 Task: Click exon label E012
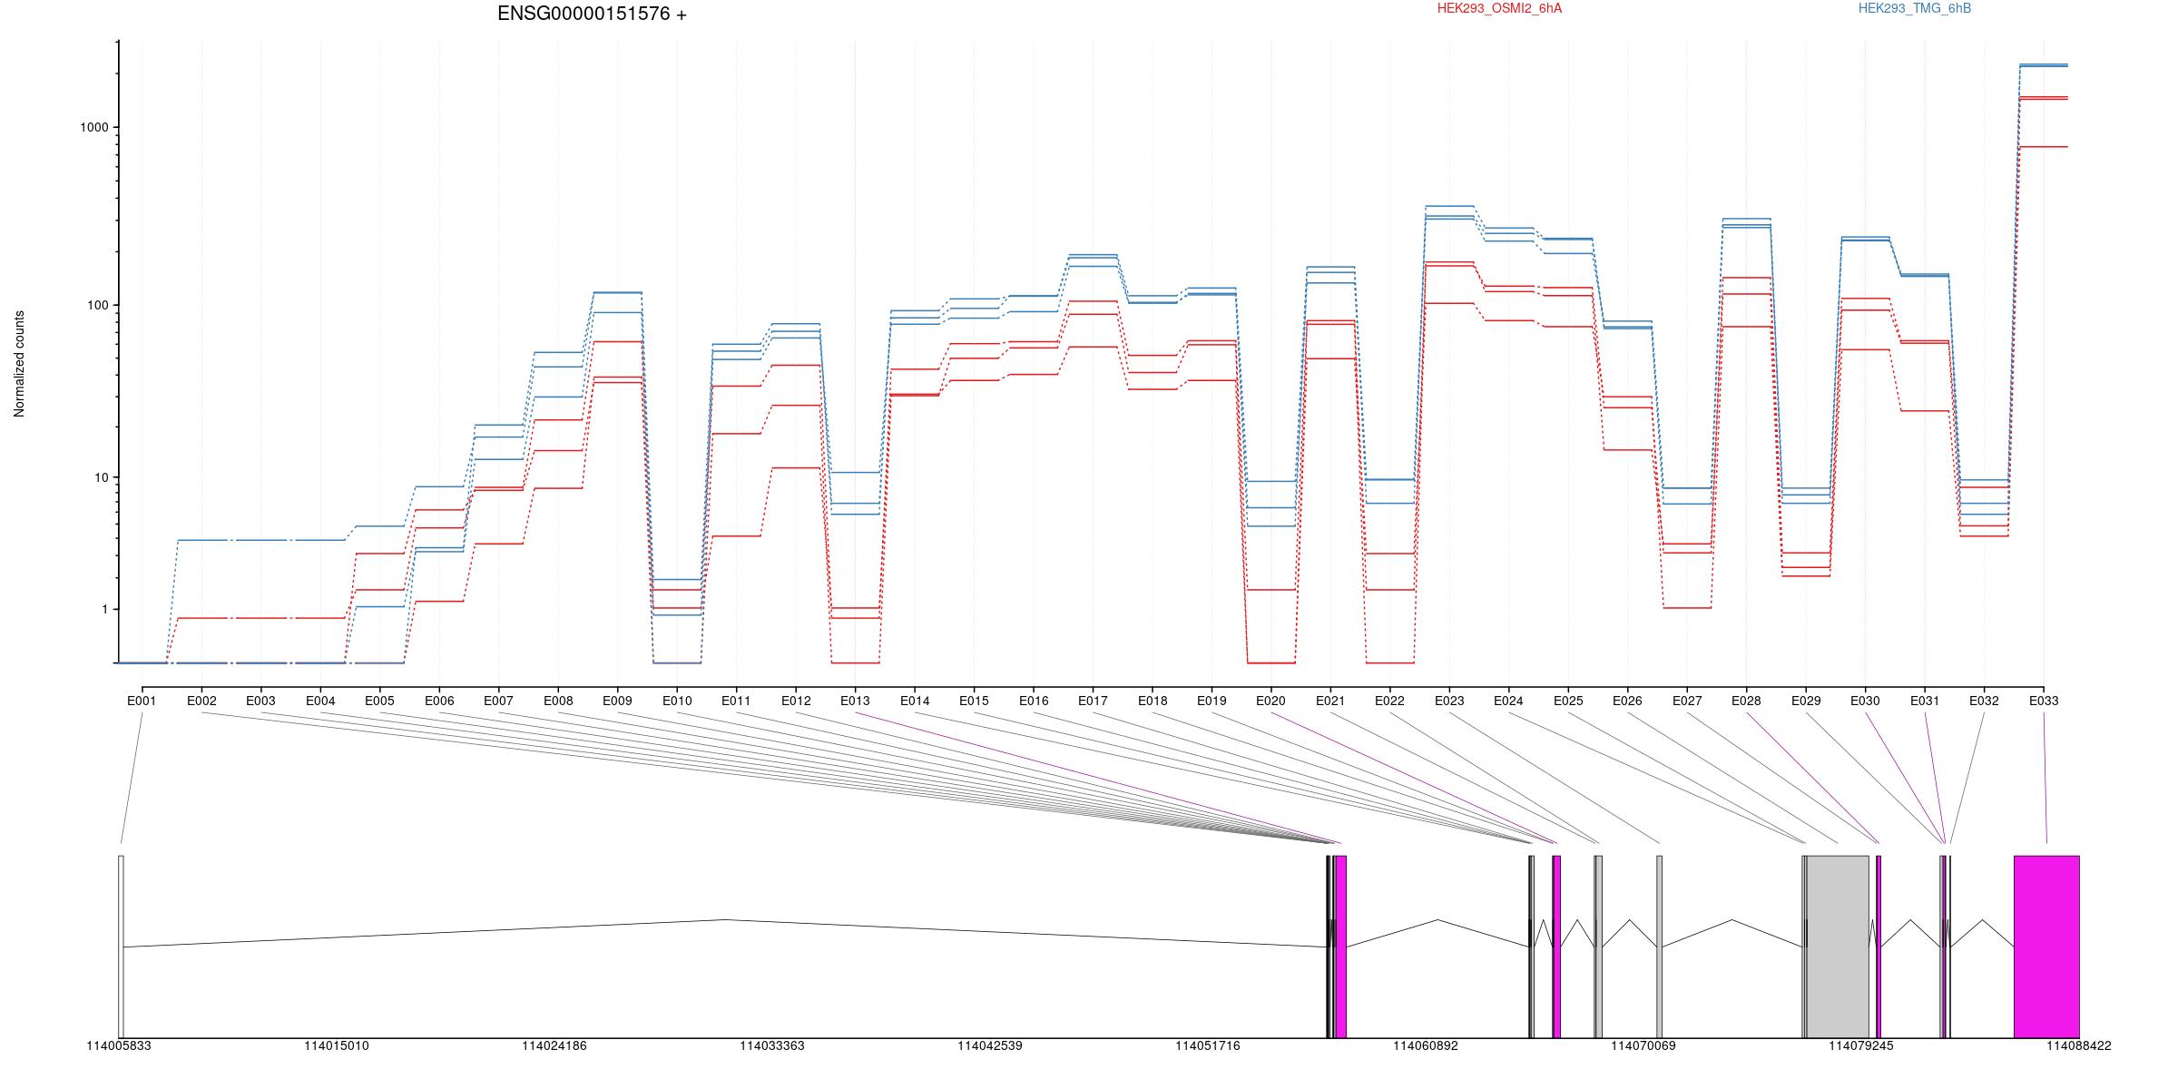[796, 701]
